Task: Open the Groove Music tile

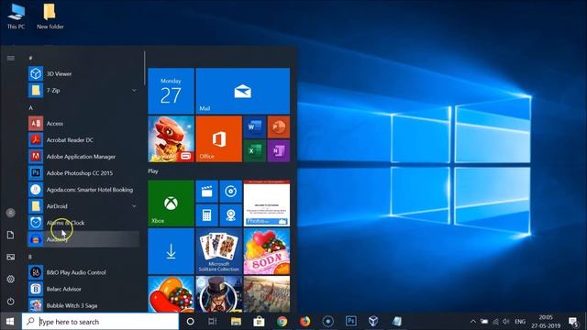Action: pyautogui.click(x=231, y=192)
